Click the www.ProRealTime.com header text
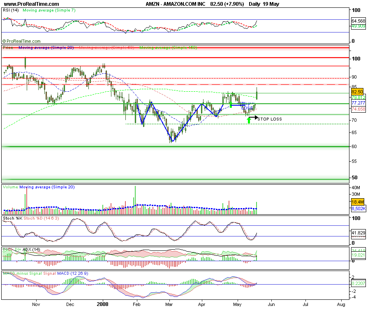 31,4
